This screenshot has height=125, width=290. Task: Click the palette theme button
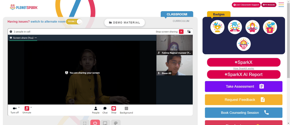pos(116,123)
